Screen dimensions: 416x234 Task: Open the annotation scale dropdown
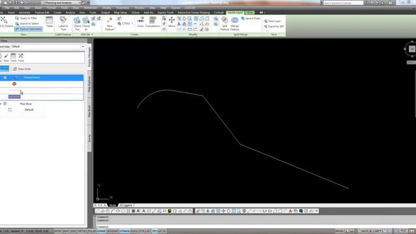pos(370,231)
